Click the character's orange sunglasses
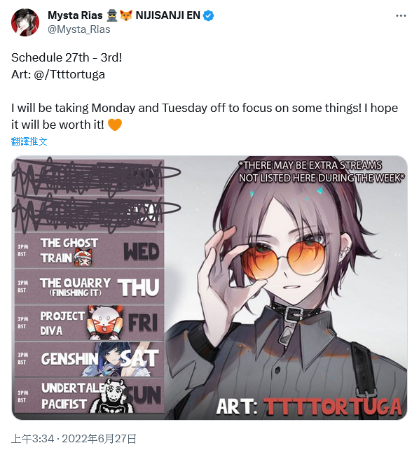The height and width of the screenshot is (457, 419). pyautogui.click(x=284, y=260)
